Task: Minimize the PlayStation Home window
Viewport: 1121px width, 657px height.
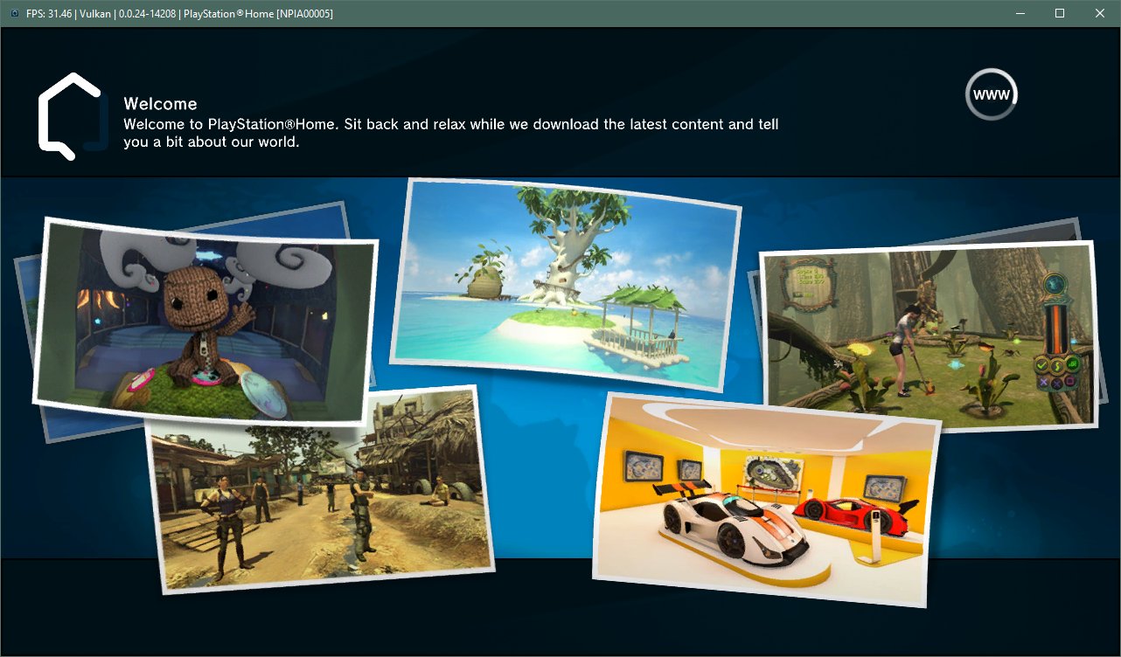Action: [x=1019, y=13]
